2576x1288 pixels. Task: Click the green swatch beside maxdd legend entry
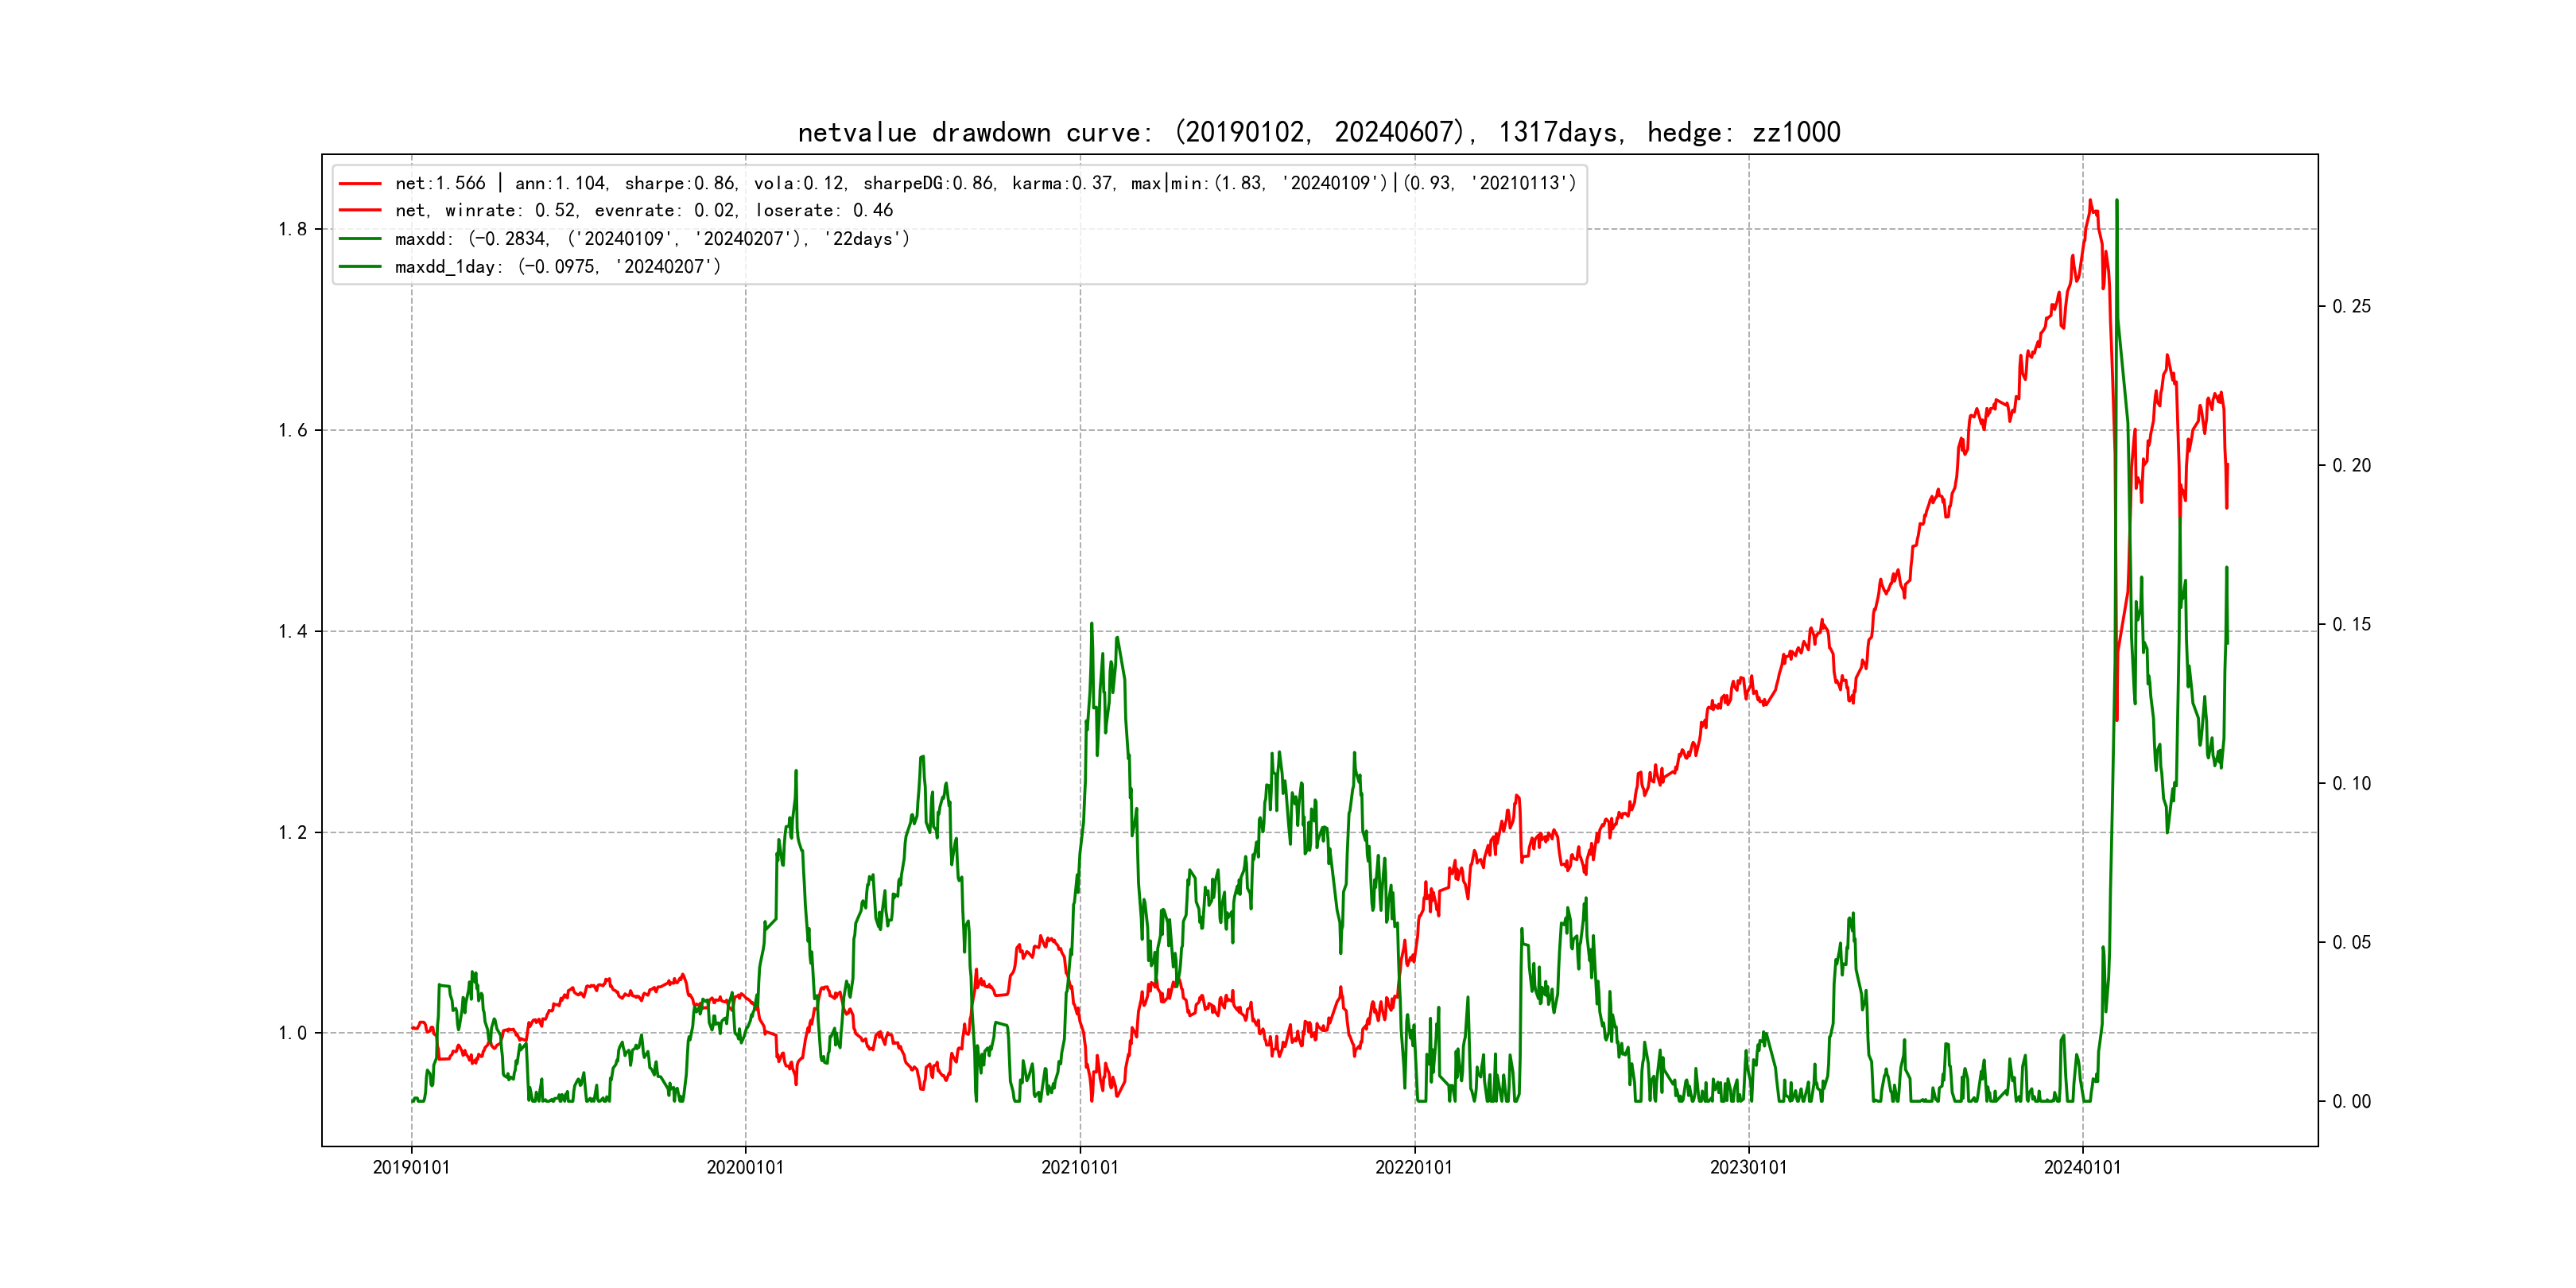tap(360, 239)
